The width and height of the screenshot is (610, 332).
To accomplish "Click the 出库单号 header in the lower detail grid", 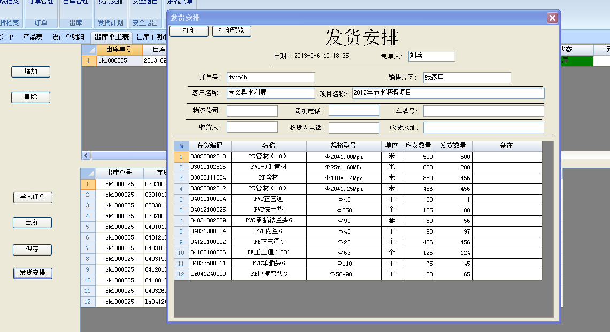I will point(119,173).
